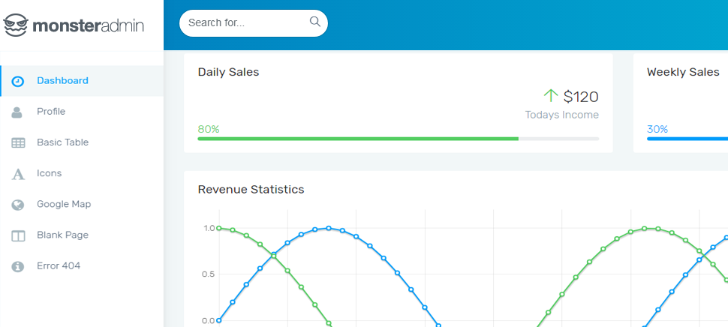Click the search magnifier icon

[x=314, y=21]
